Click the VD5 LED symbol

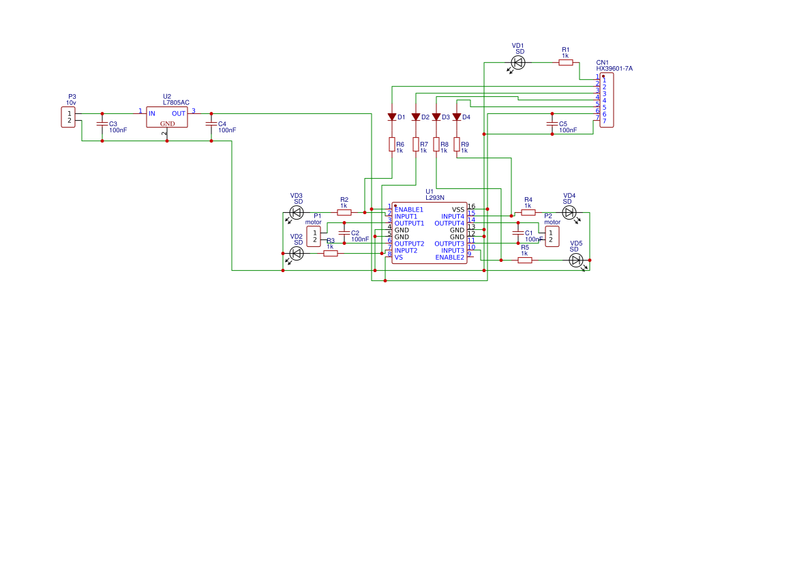pyautogui.click(x=576, y=261)
